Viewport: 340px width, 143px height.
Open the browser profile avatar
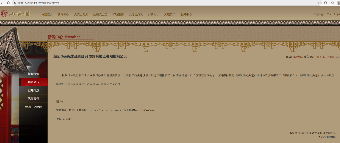(339, 3)
